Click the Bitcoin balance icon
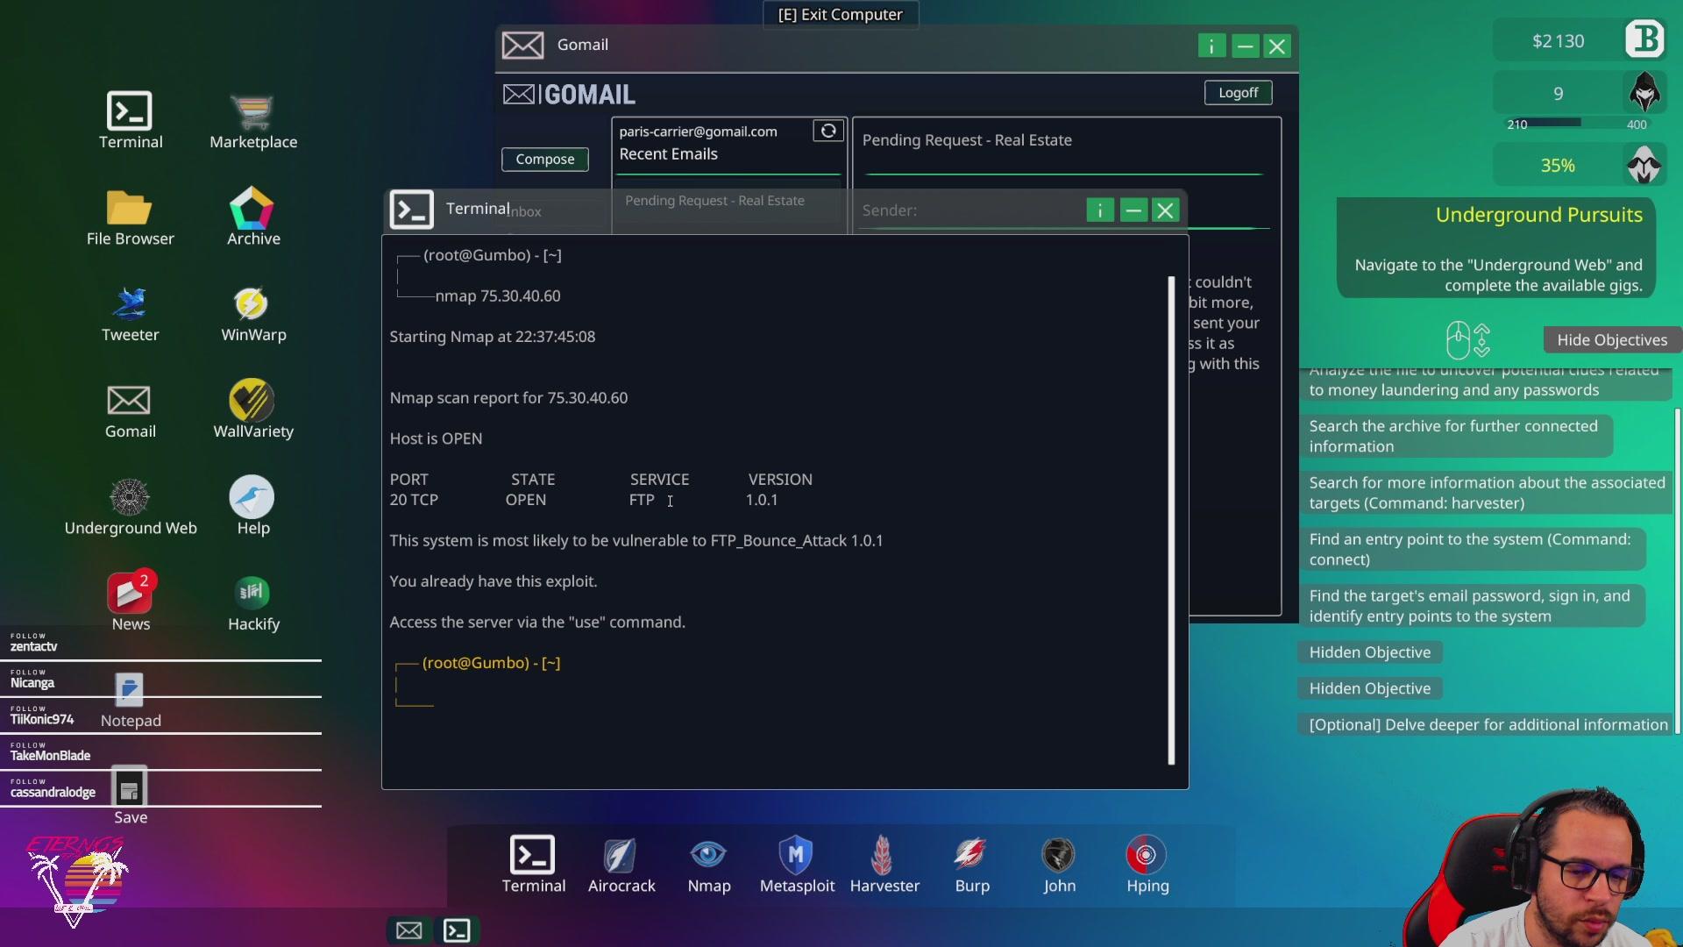1683x947 pixels. tap(1644, 40)
